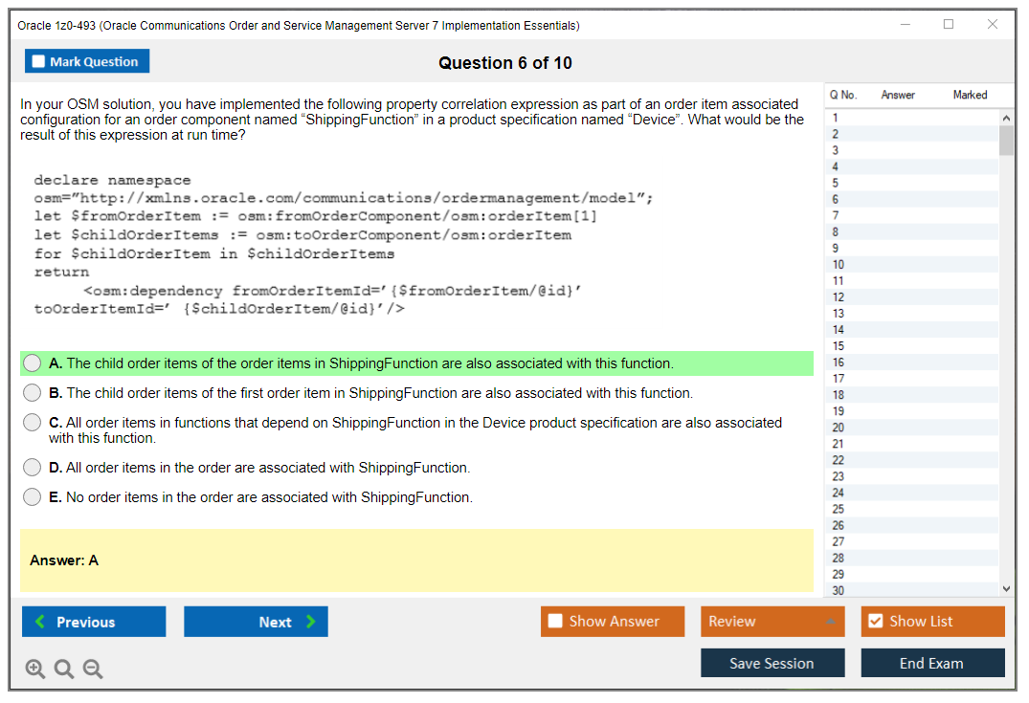Click the question list scrollbar down arrow
The height and width of the screenshot is (703, 1029).
coord(1006,588)
